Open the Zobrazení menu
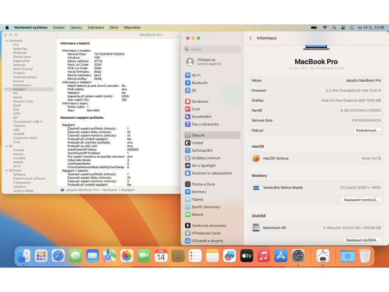Image resolution: width=389 pixels, height=292 pixels. [95, 27]
